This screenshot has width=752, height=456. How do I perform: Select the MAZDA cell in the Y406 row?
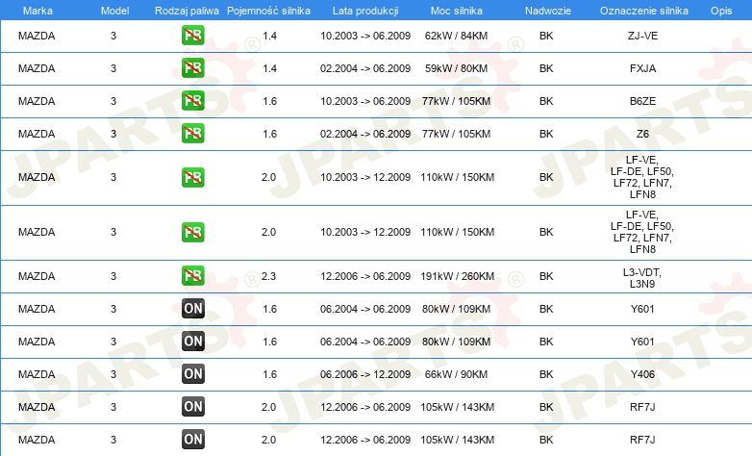37,374
